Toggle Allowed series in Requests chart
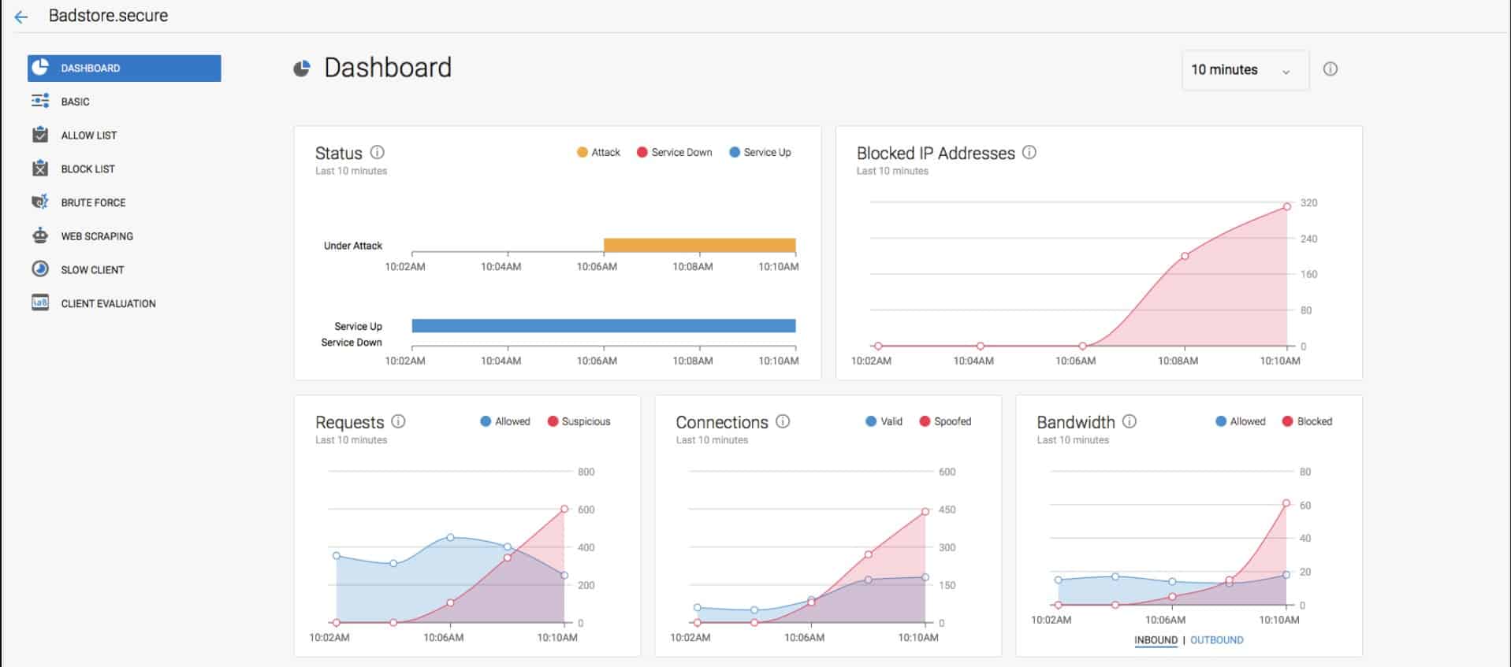Viewport: 1511px width, 667px height. click(x=505, y=421)
